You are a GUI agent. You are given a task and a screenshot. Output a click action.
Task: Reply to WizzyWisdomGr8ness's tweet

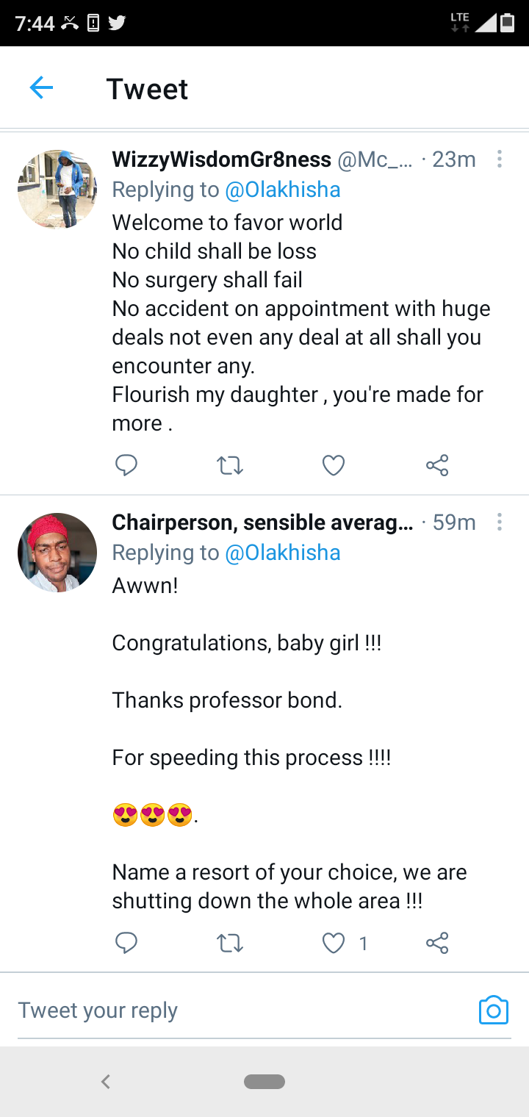(126, 465)
